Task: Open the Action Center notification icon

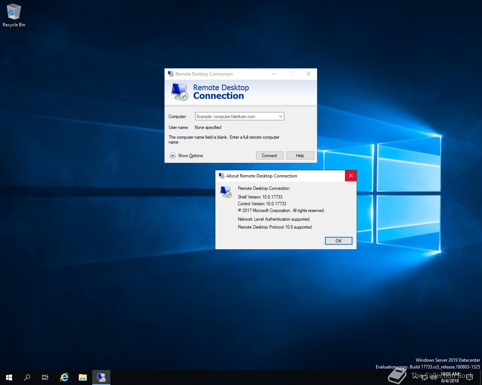Action: [x=469, y=377]
